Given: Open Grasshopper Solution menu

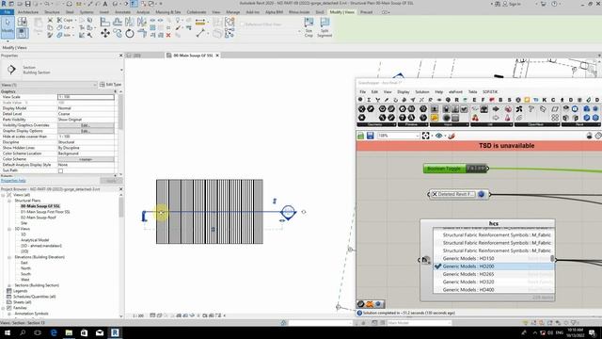Looking at the screenshot, I should tap(422, 92).
